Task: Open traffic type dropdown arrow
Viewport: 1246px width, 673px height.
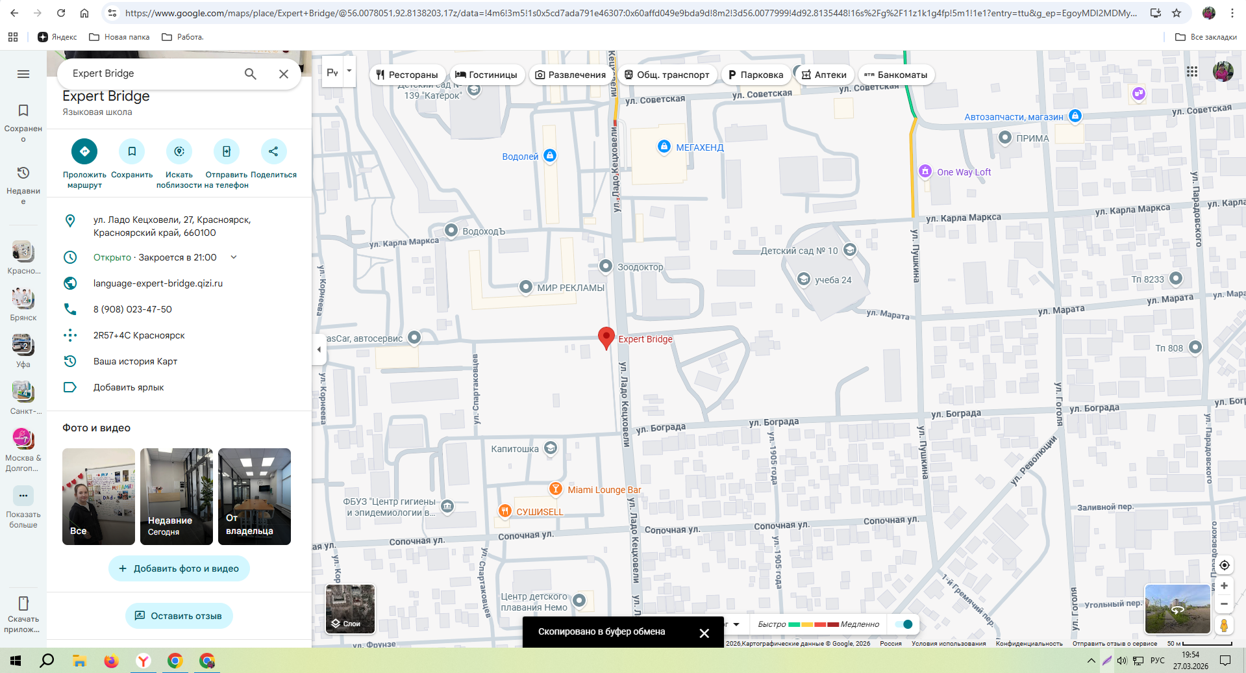Action: tap(736, 624)
